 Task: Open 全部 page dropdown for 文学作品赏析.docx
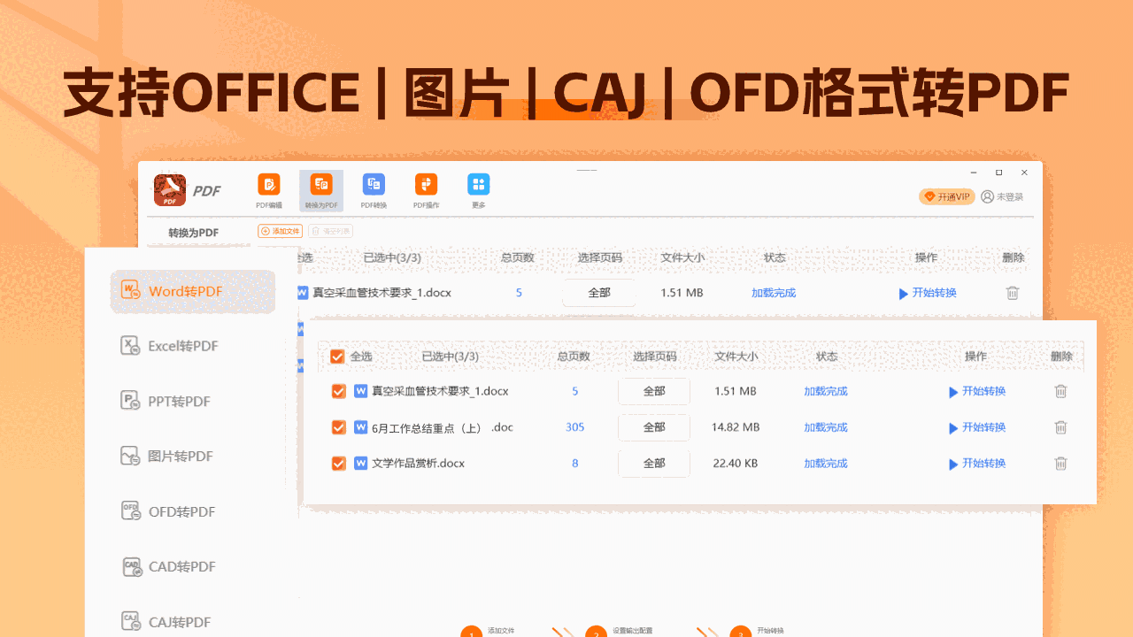pyautogui.click(x=654, y=463)
